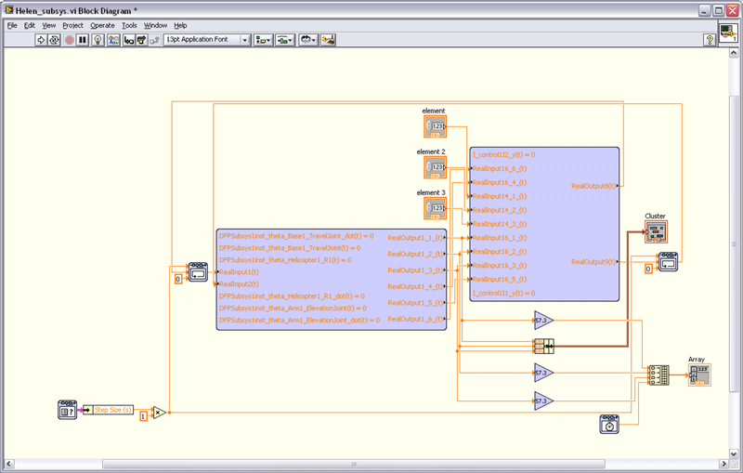
Task: Expand the Distribute Objects dropdown
Action: tap(286, 40)
